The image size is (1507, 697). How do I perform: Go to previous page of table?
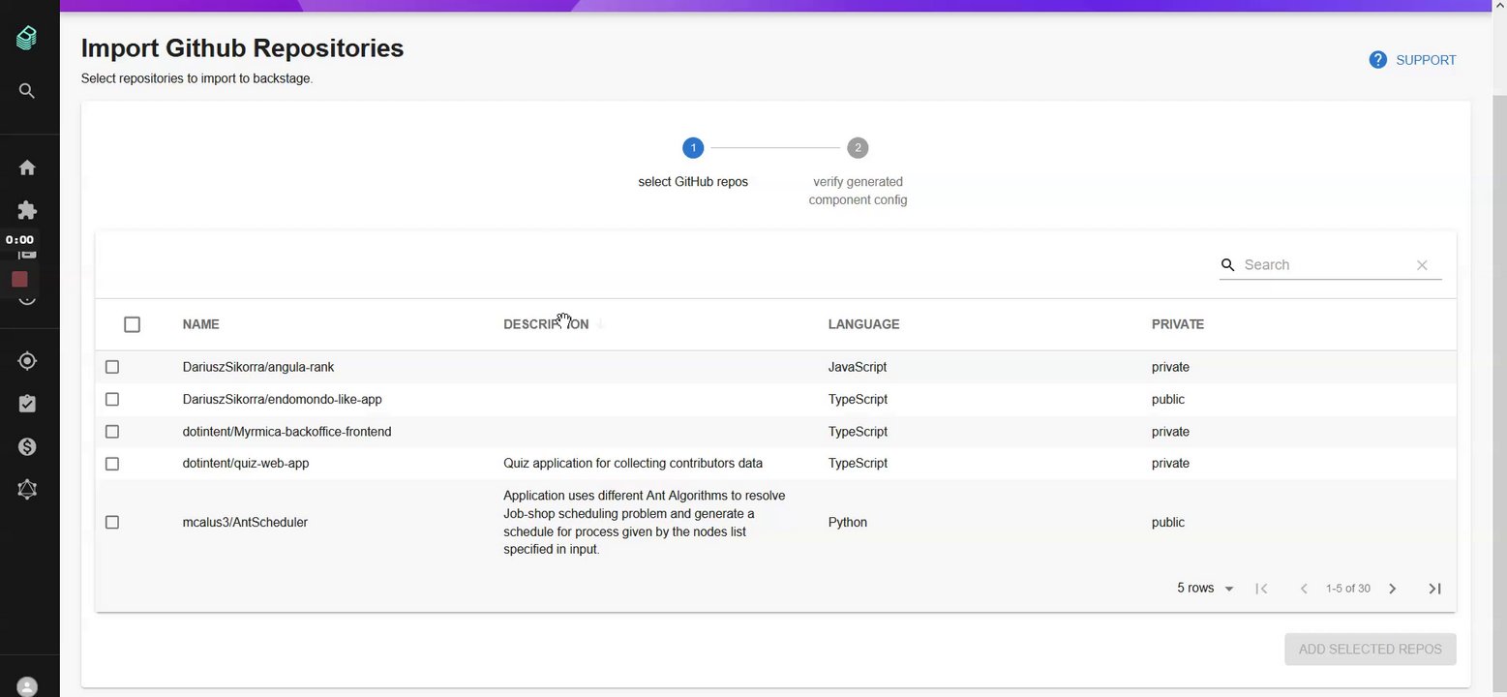(x=1304, y=589)
